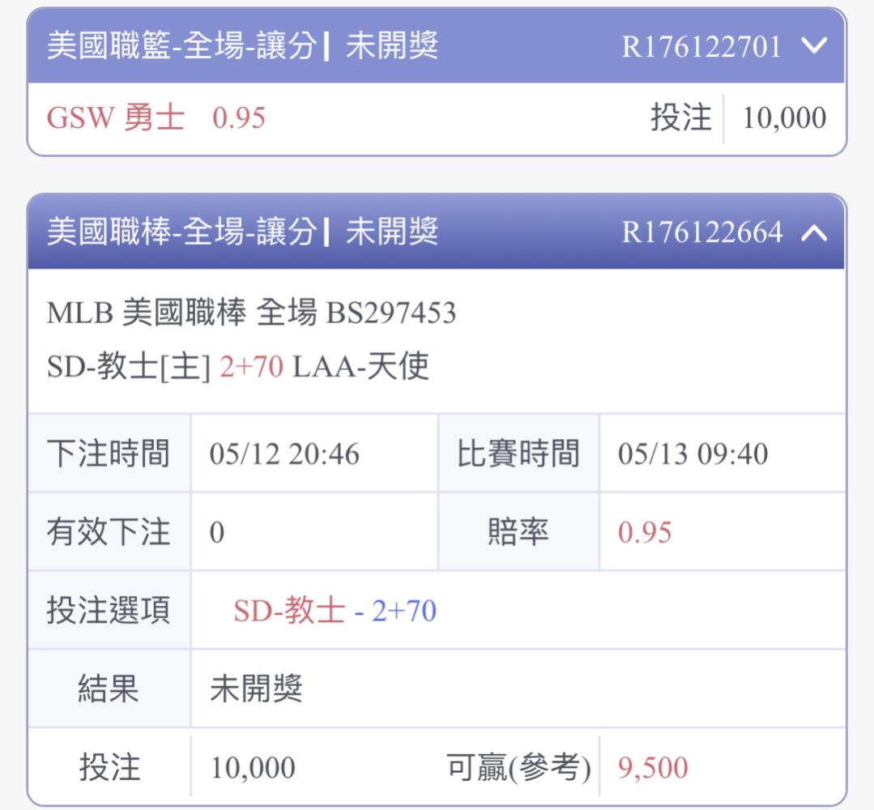The image size is (874, 810).
Task: Click the 比賽時間 value 05/13 09:40
Action: click(x=693, y=454)
